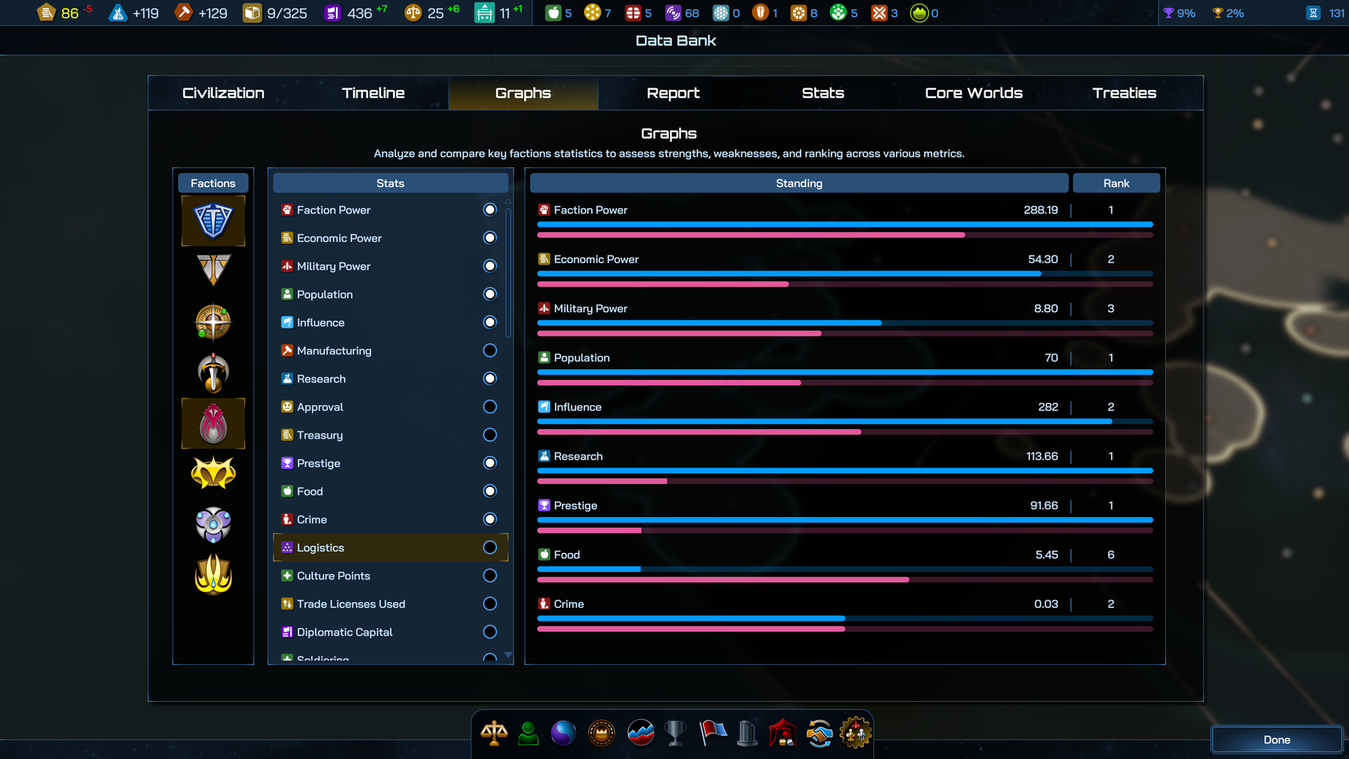Enable the Manufacturing stat radio button
Viewport: 1349px width, 759px height.
(490, 350)
